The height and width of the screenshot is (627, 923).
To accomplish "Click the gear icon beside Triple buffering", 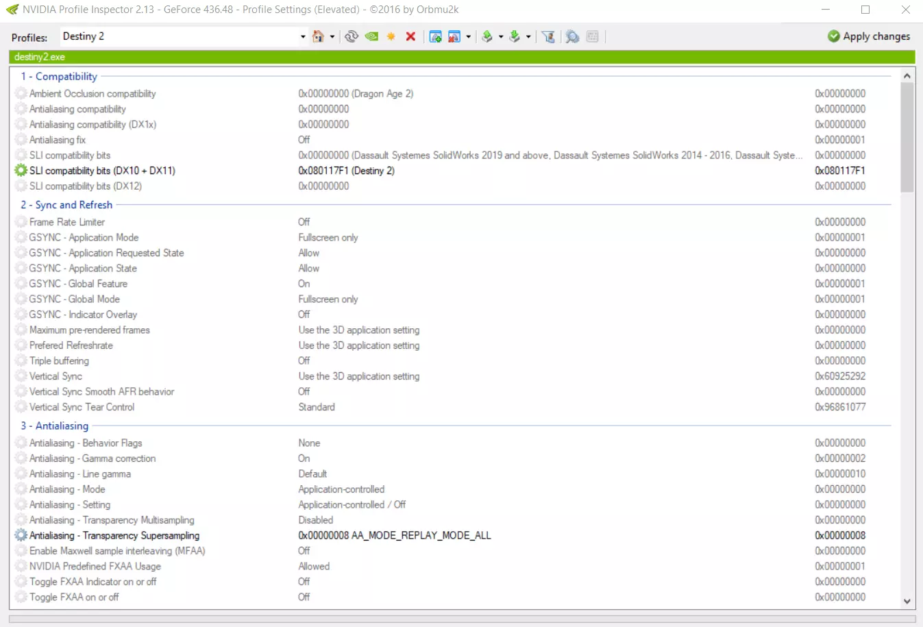I will pyautogui.click(x=21, y=360).
